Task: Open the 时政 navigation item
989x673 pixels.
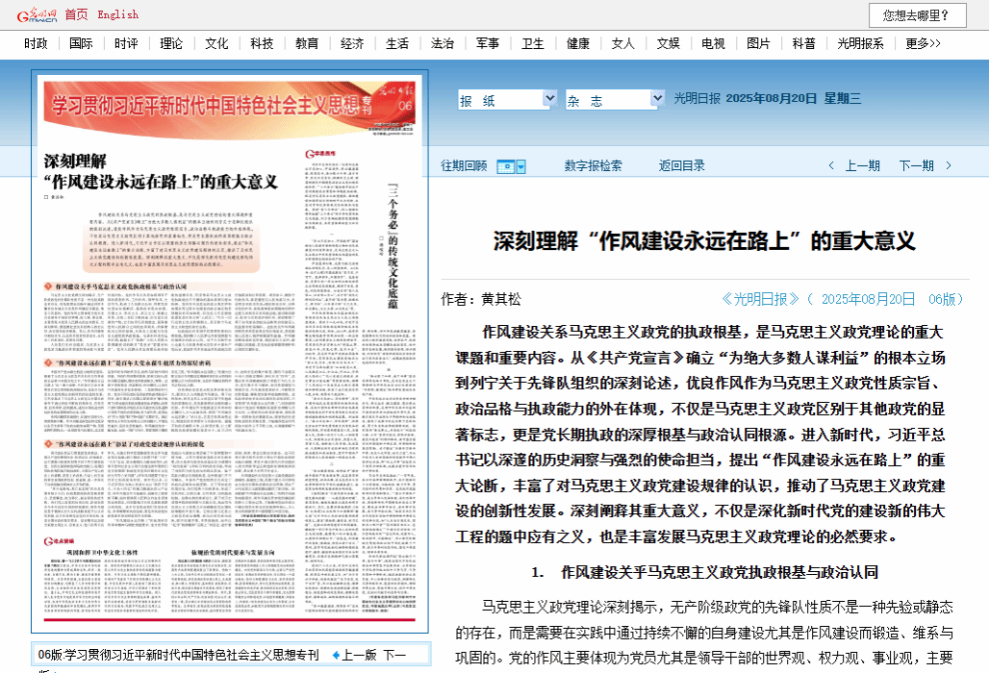Action: [x=36, y=43]
